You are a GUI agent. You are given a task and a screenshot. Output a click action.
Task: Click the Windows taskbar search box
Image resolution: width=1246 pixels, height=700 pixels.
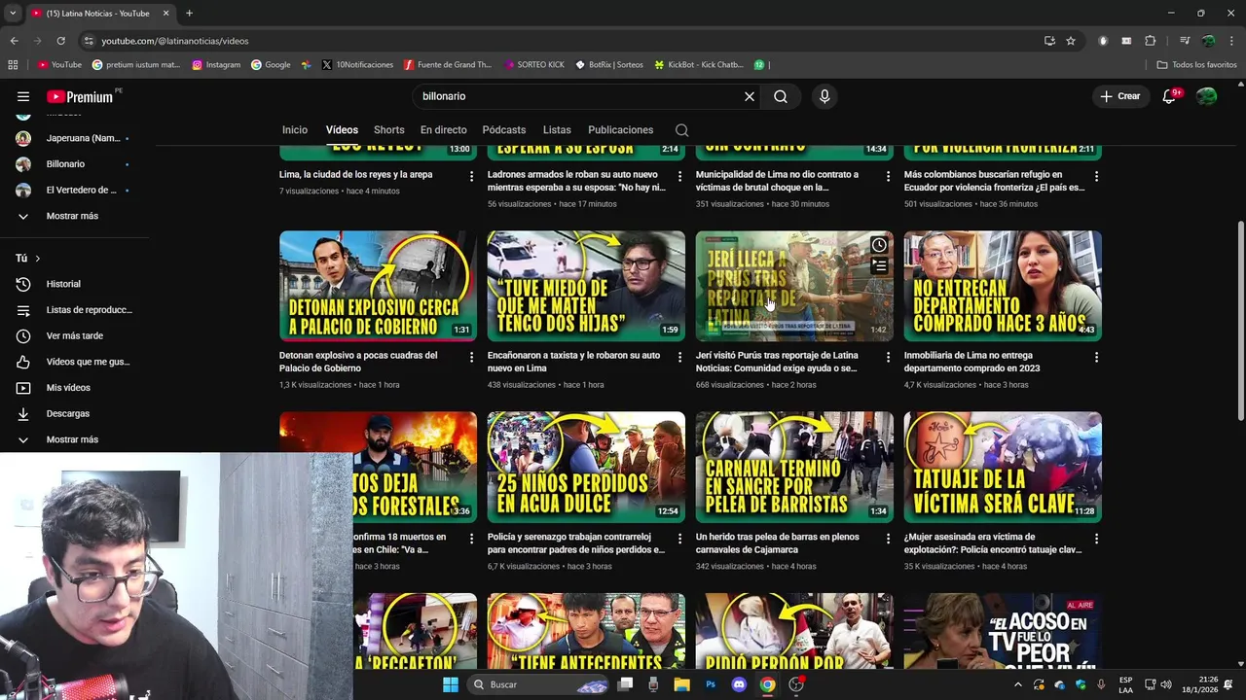pos(540,684)
